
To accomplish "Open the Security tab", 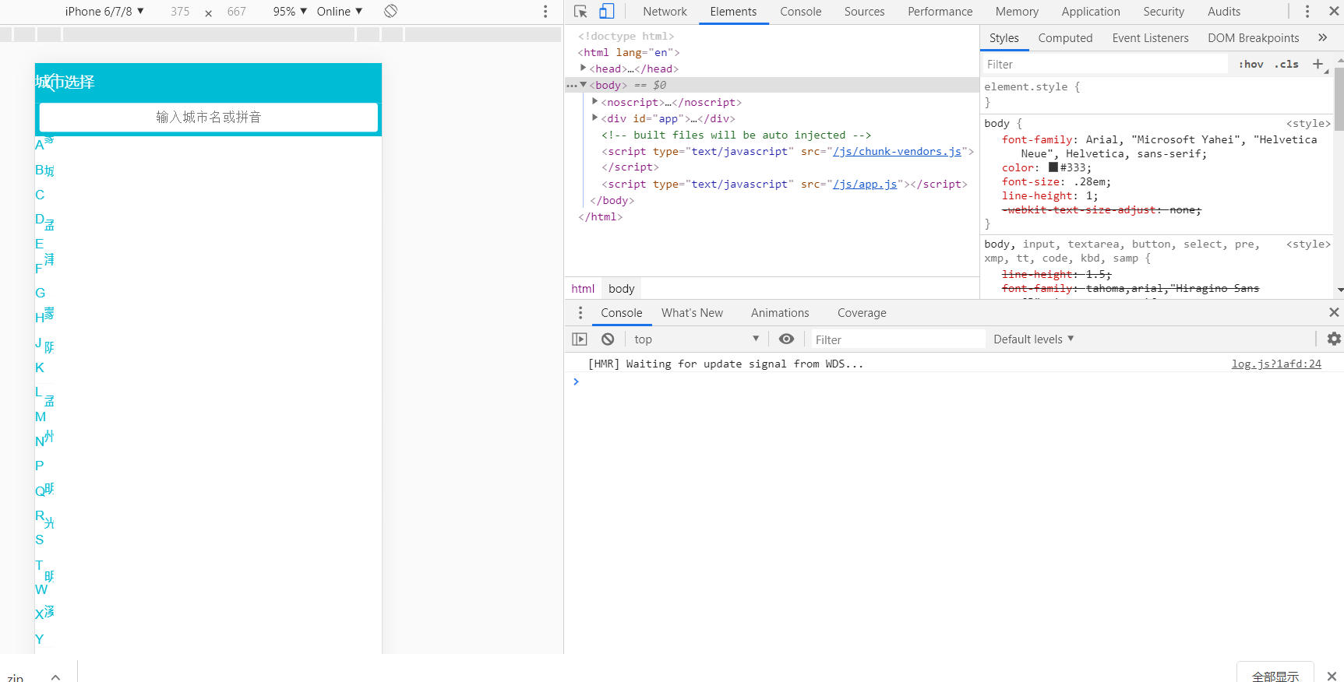I will [x=1163, y=11].
